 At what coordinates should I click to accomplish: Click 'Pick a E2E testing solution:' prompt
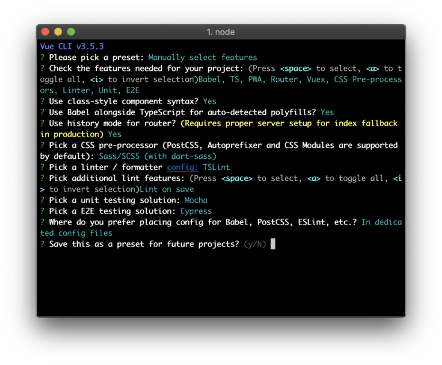click(112, 211)
